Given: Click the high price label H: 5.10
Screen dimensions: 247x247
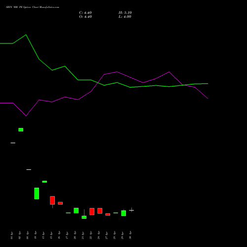Looking at the screenshot, I should point(125,13).
